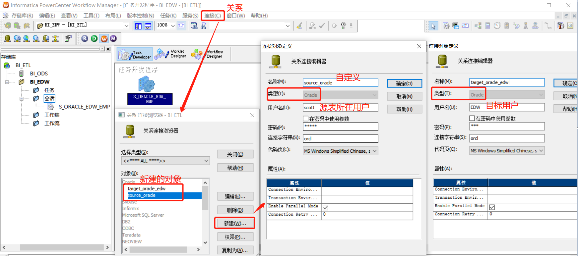Select target_oracle_edw in object list
Screen dimensions: 578x256
[147, 188]
